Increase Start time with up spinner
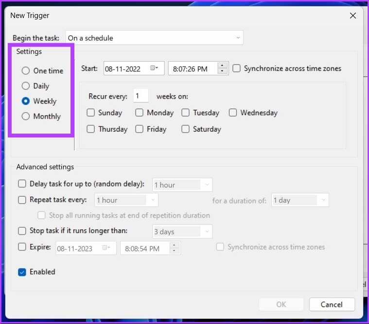The height and width of the screenshot is (324, 369). click(222, 65)
